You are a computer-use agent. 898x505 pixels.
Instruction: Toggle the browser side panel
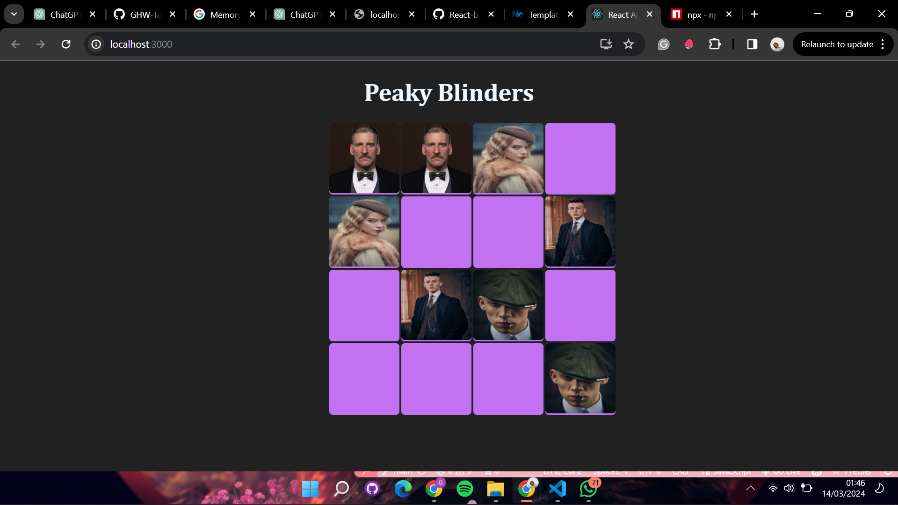click(x=752, y=44)
